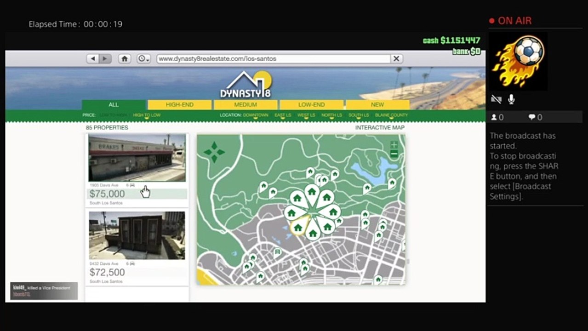This screenshot has width=588, height=331.
Task: Click the 'killed a Vice President' feed notification
Action: [44, 291]
